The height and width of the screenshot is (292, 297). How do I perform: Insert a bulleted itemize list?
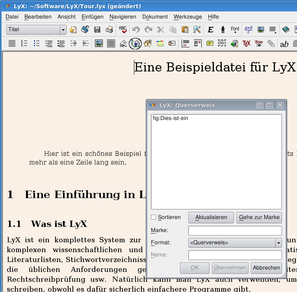click(36, 43)
